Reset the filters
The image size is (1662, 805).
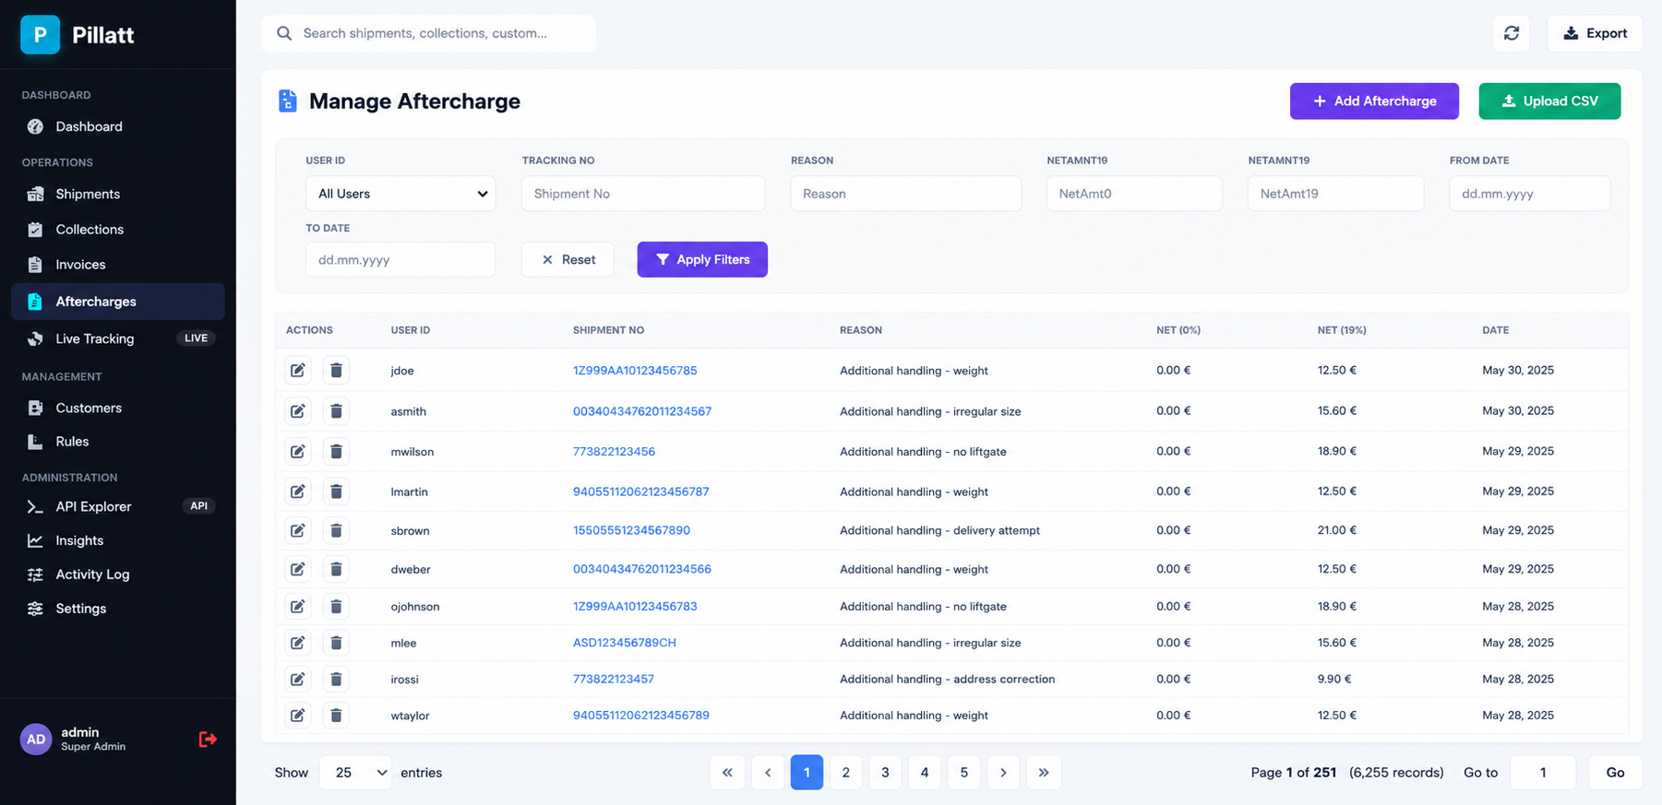[x=568, y=259]
